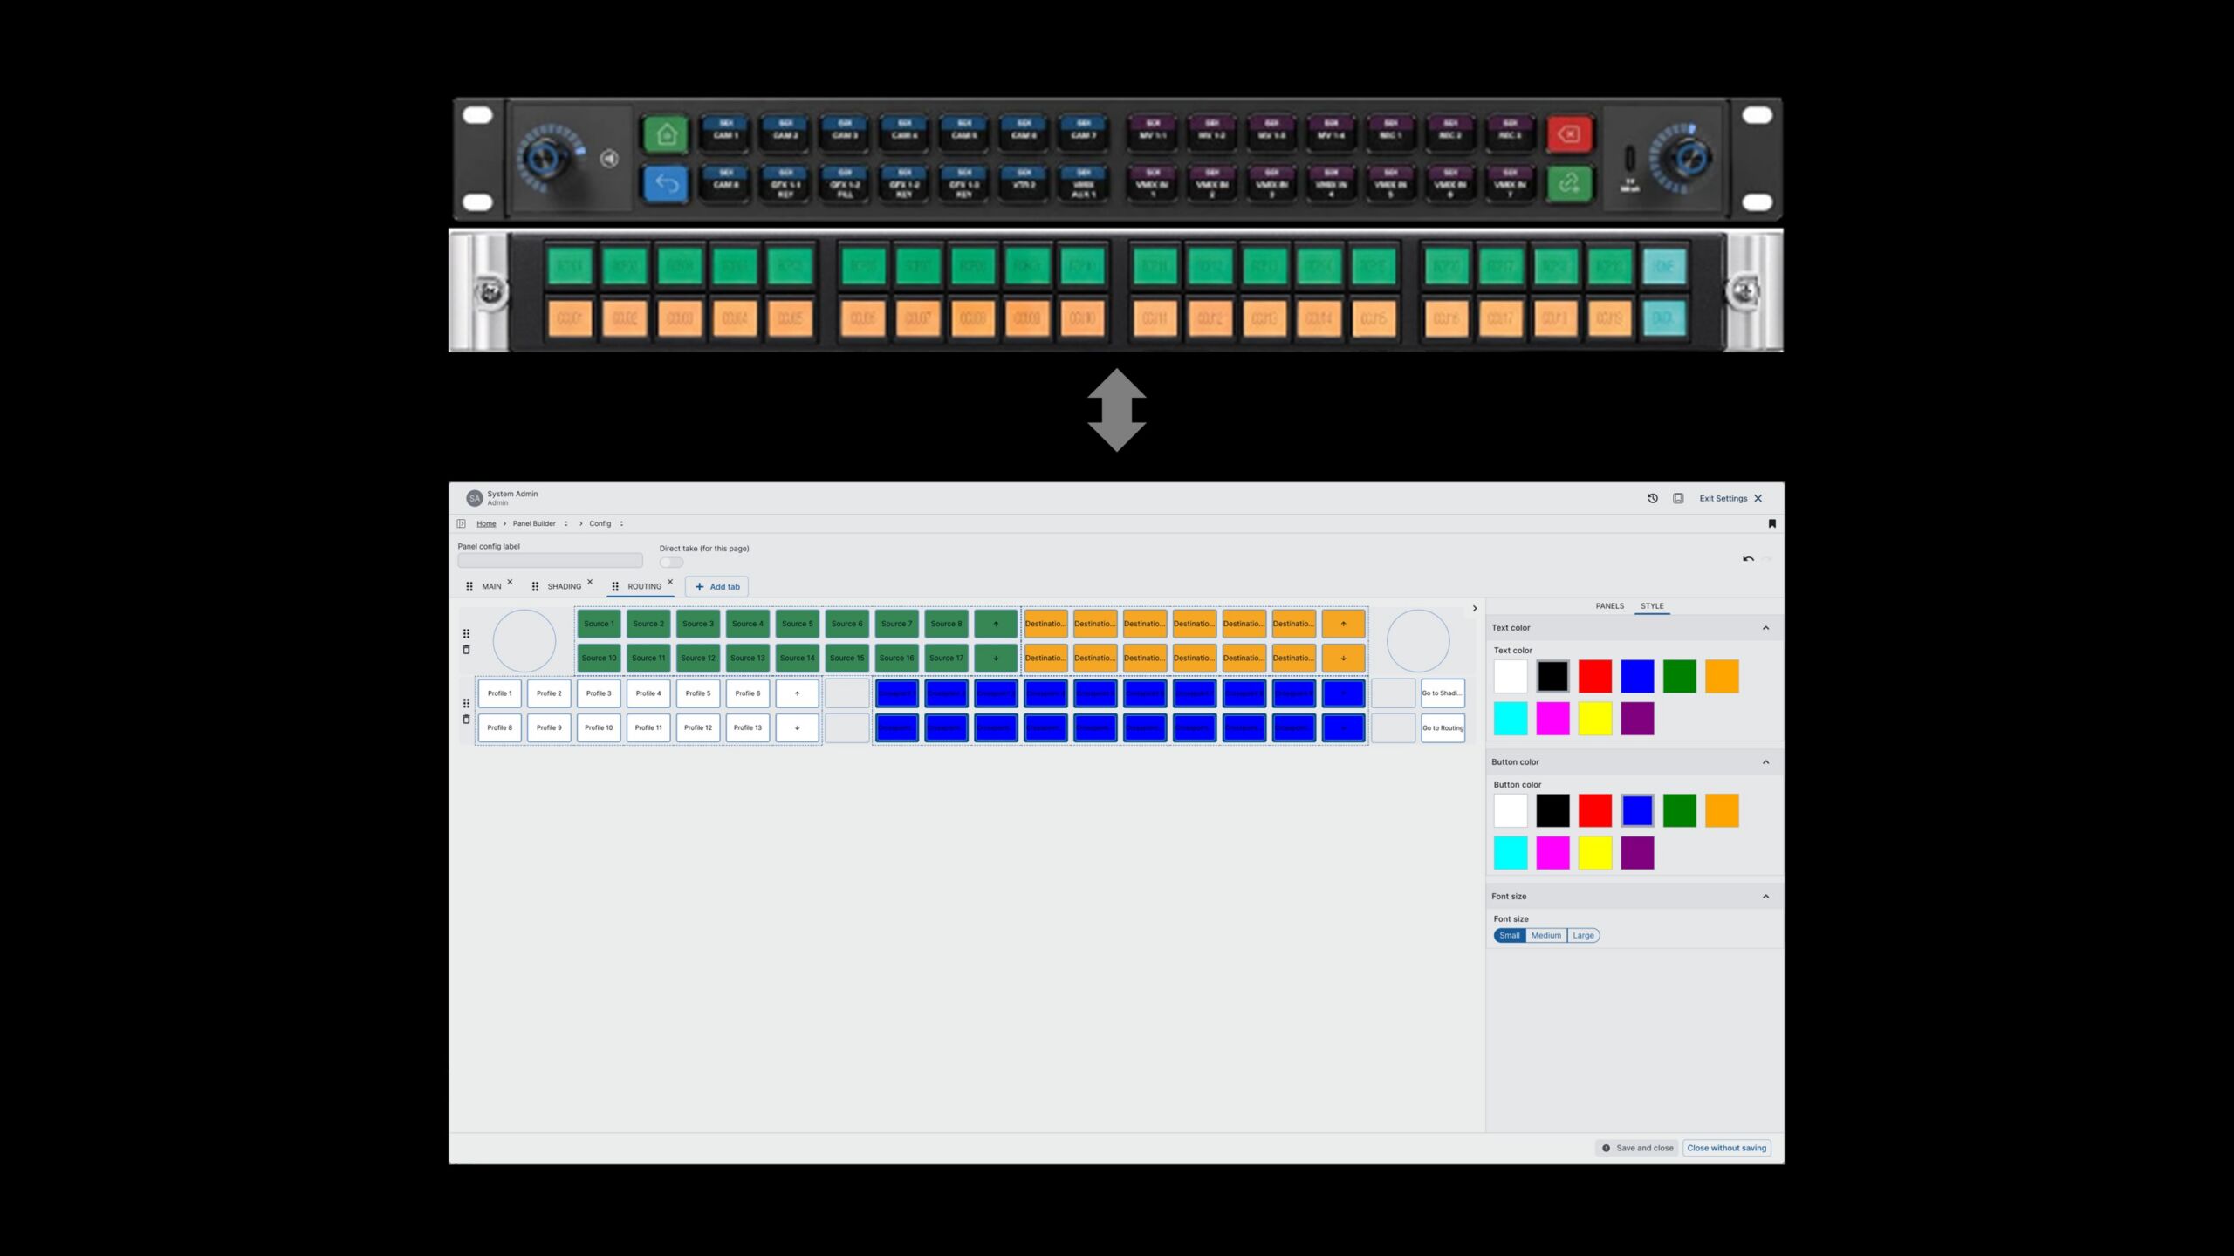Screen dimensions: 2234x1256
Task: Grab the drag handle next to the Source row
Action: click(x=466, y=633)
